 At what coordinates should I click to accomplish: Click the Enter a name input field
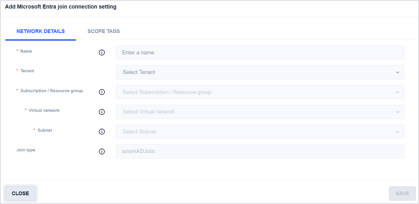(260, 53)
